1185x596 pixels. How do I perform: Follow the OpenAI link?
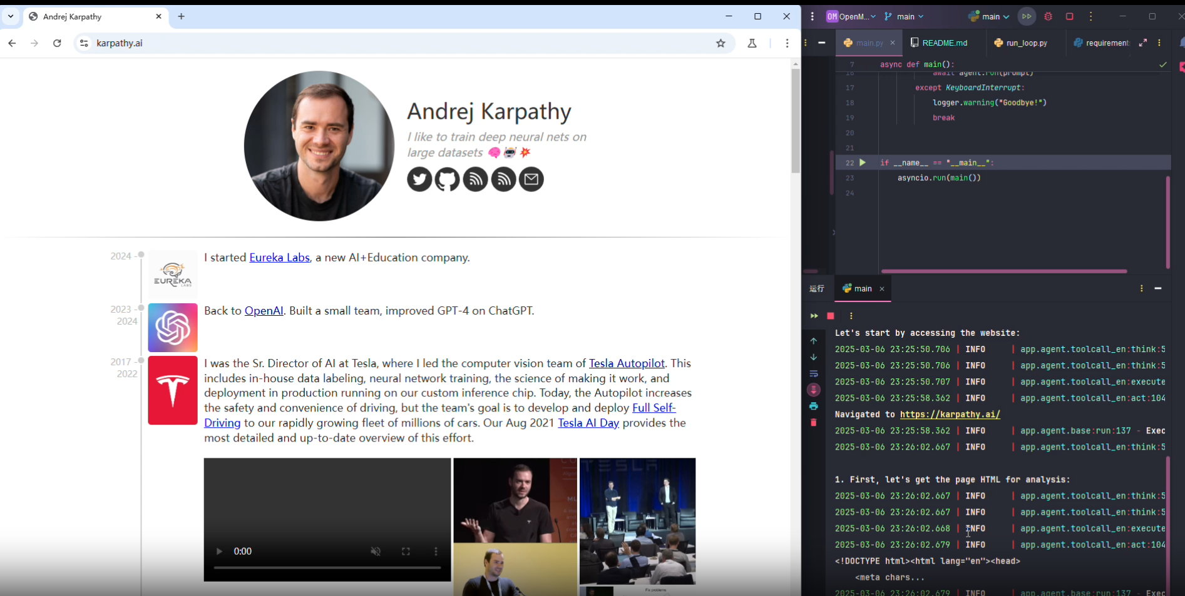point(264,311)
